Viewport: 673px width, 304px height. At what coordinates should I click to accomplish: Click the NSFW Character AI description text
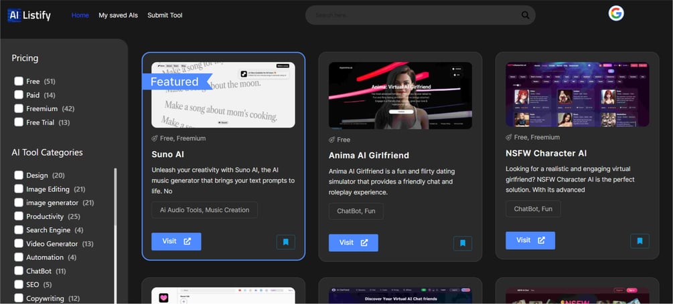[570, 180]
